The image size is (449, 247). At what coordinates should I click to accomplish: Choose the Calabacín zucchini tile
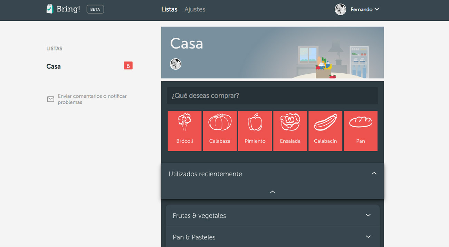tap(325, 131)
